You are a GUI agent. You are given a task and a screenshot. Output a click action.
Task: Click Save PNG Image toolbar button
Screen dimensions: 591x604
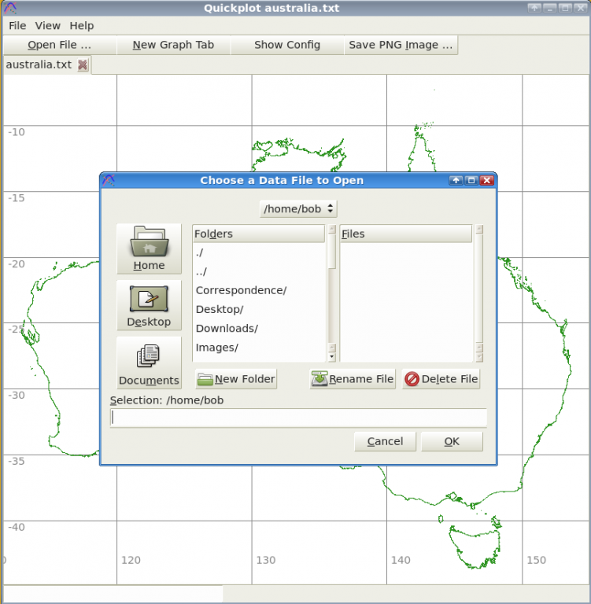click(401, 45)
